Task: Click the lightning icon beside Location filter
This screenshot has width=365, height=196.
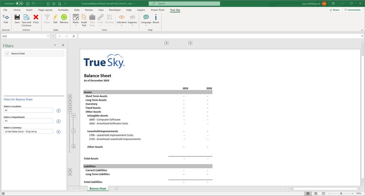Action: click(58, 111)
